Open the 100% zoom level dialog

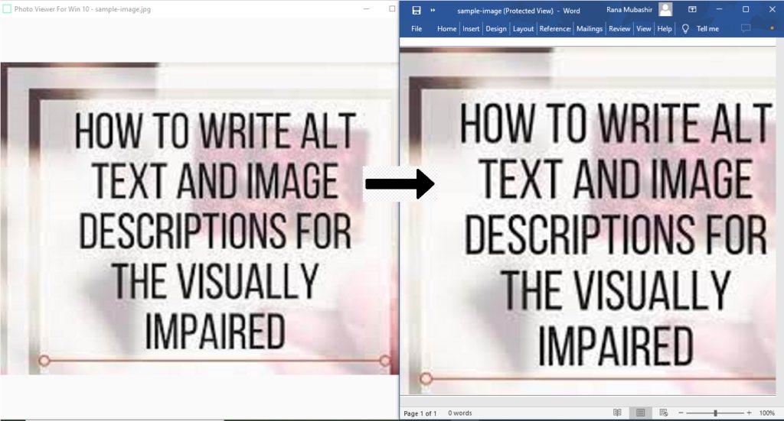(766, 413)
